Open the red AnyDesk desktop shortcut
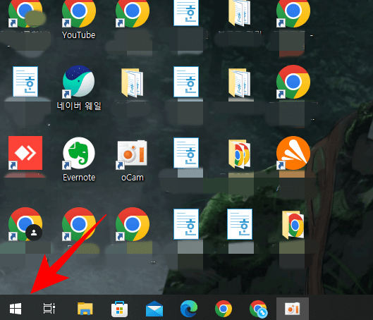The width and height of the screenshot is (373, 320). pyautogui.click(x=25, y=153)
